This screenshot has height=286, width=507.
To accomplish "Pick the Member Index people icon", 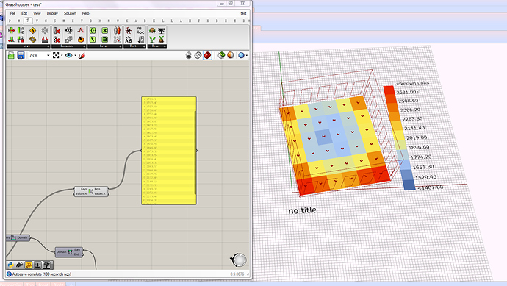I will tap(117, 30).
